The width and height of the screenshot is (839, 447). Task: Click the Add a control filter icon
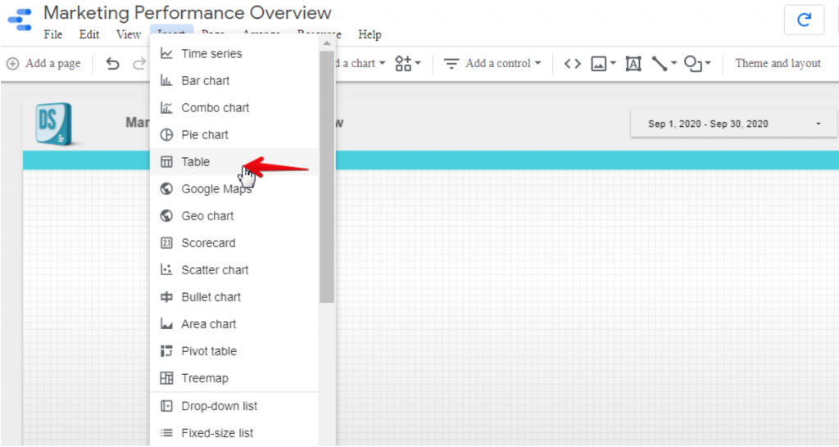coord(451,64)
